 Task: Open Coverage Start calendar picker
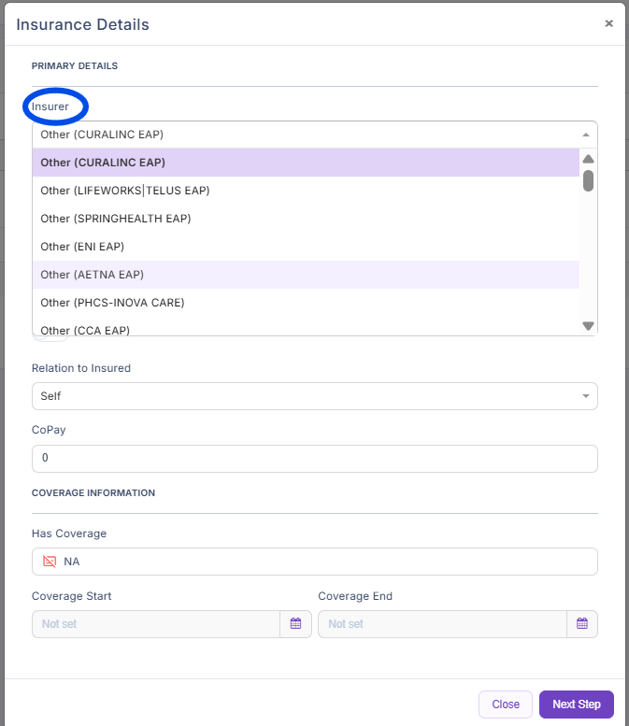pyautogui.click(x=295, y=623)
